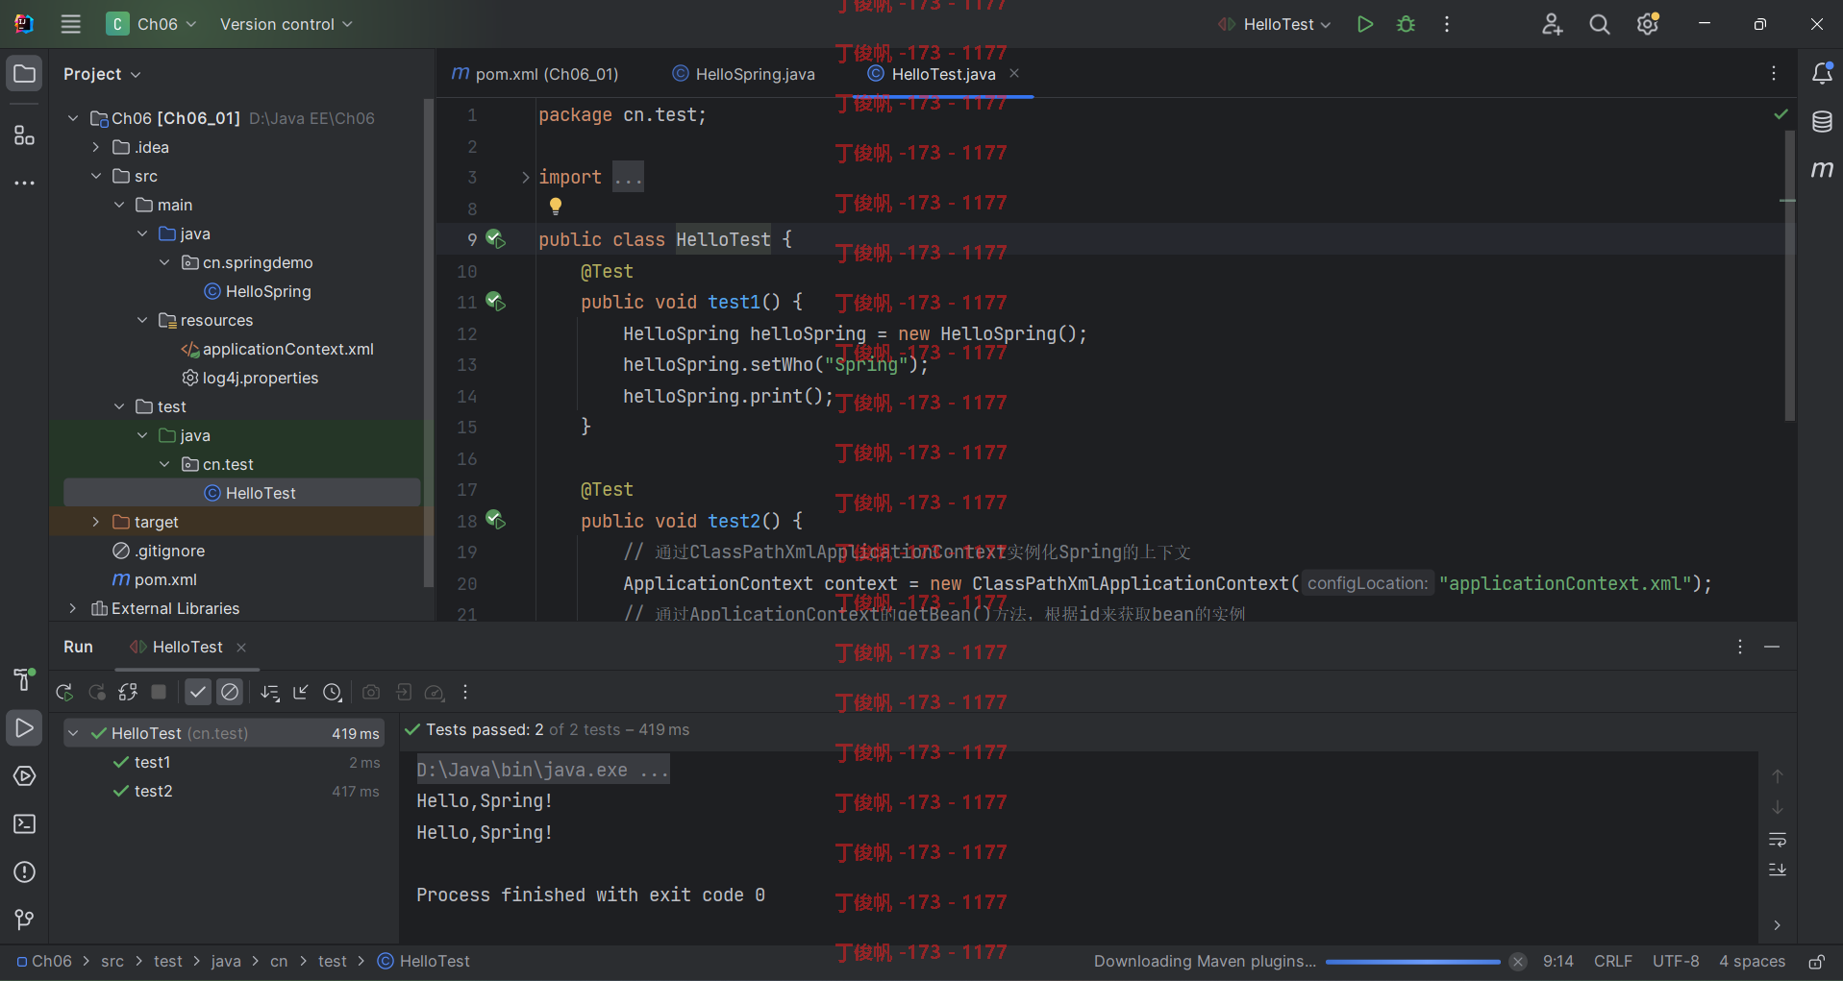The image size is (1843, 981).
Task: Close the HelloTest.java editor tab
Action: coord(1014,73)
